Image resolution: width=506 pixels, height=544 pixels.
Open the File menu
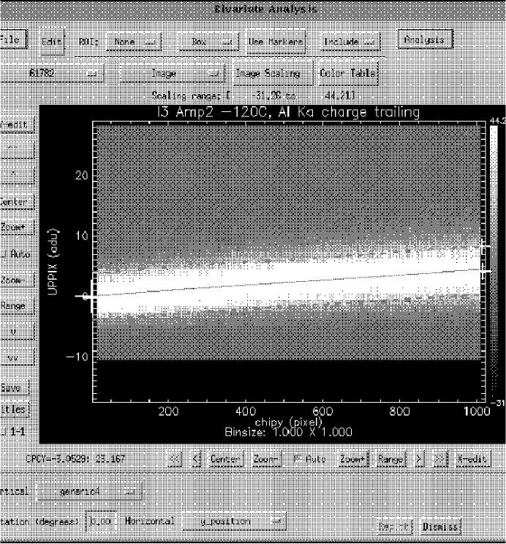[13, 41]
